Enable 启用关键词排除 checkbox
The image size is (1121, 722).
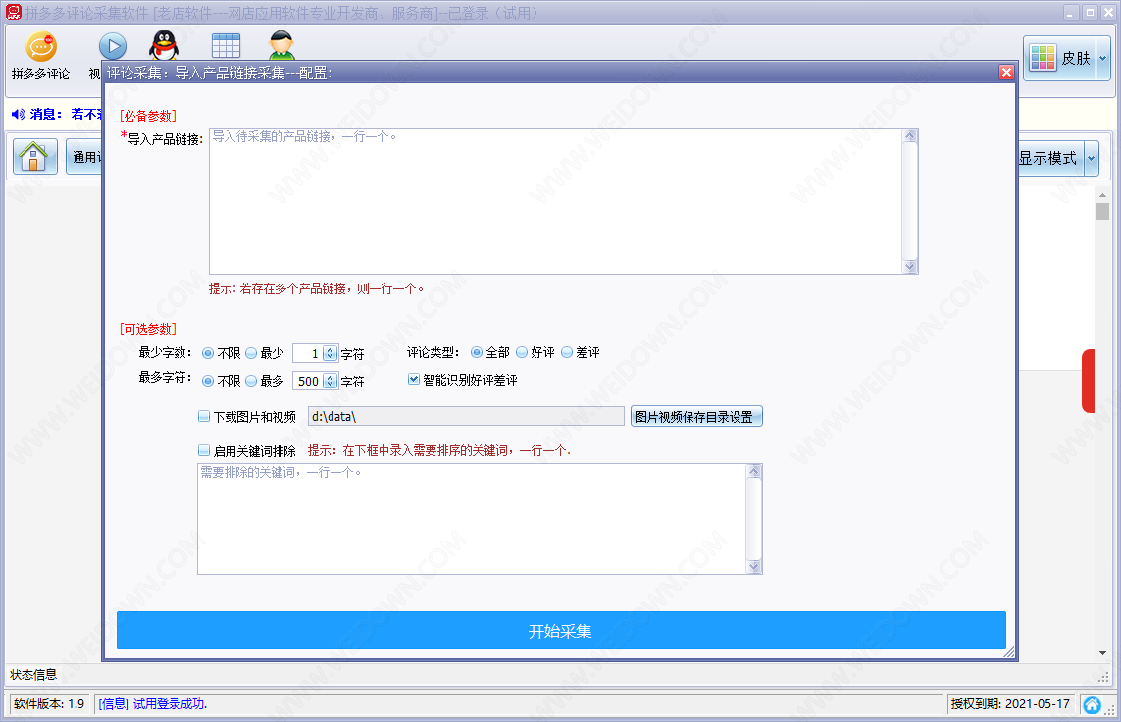point(204,451)
